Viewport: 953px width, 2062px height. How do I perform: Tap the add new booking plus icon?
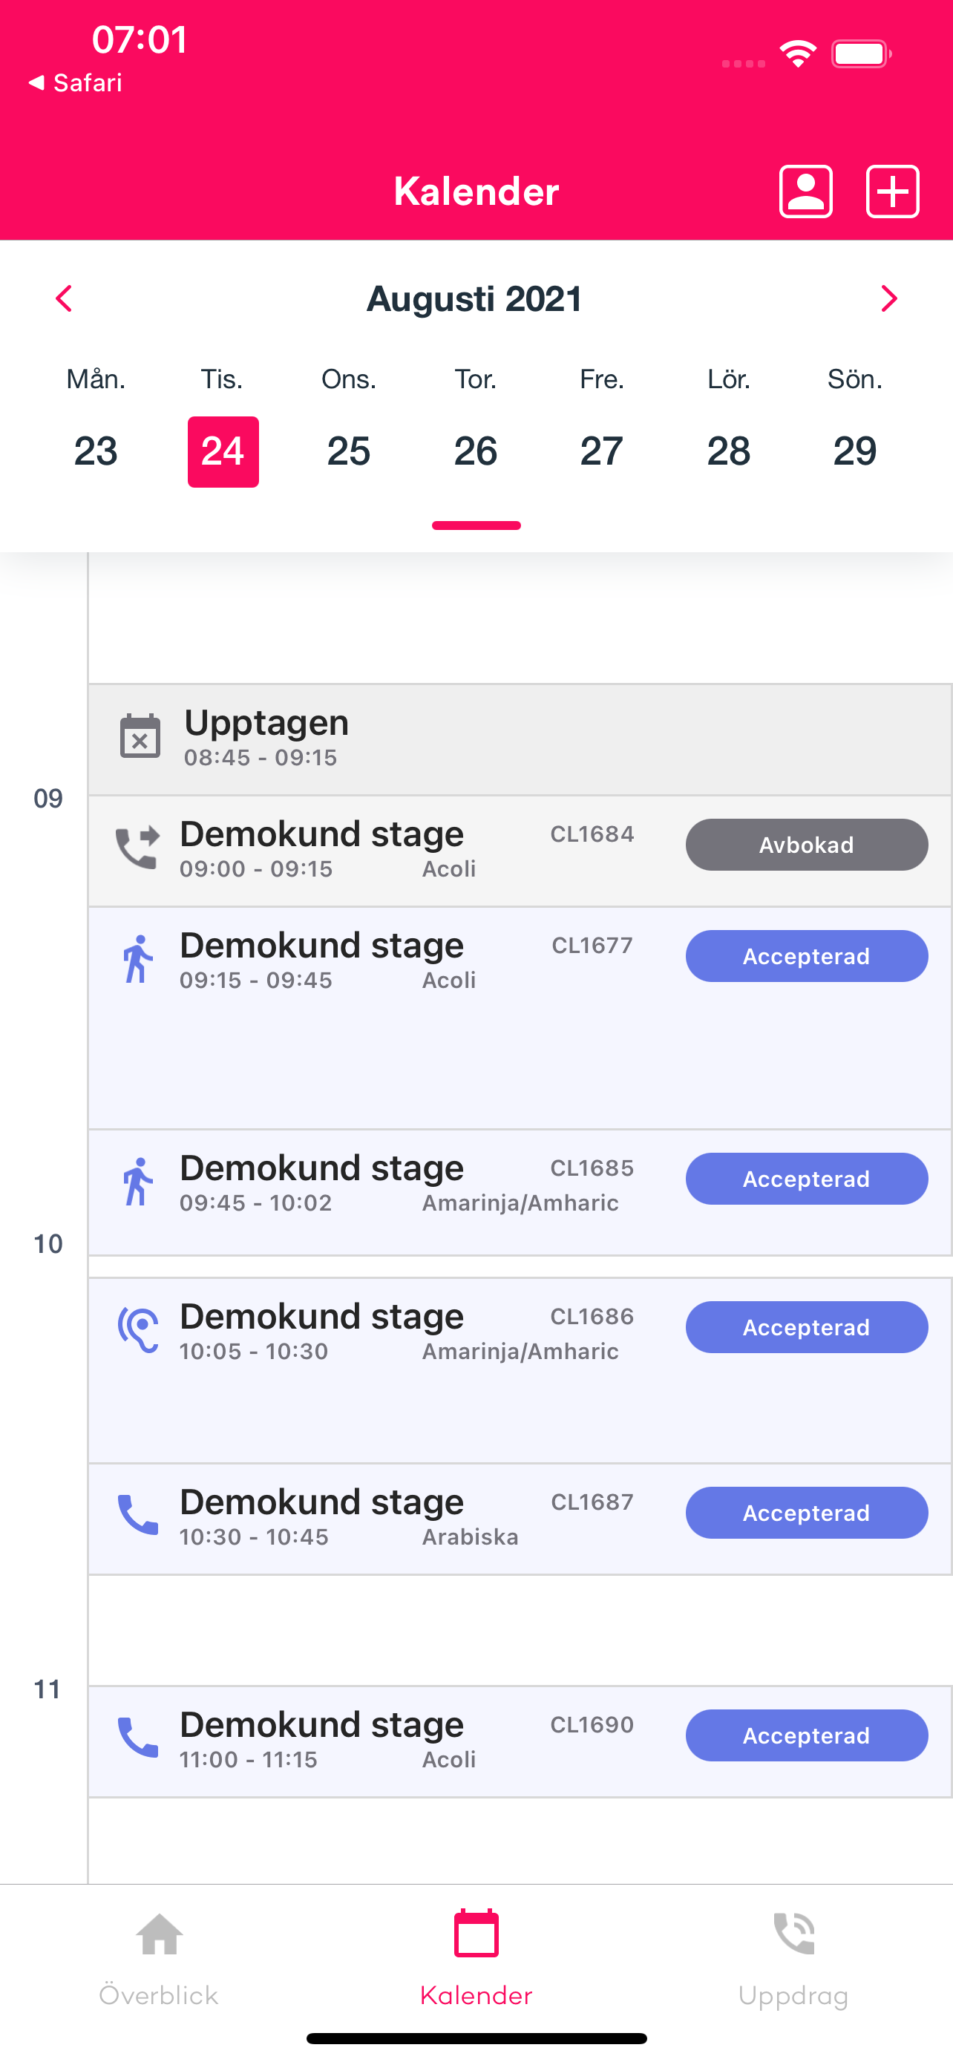click(x=892, y=192)
